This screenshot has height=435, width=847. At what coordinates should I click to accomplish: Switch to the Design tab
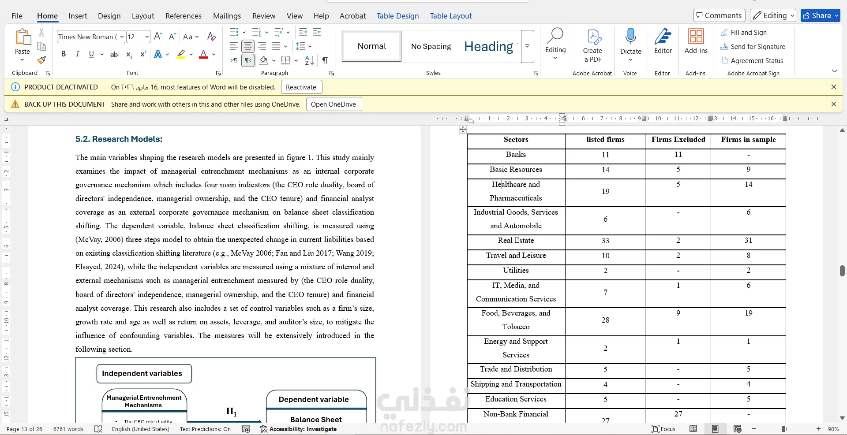pyautogui.click(x=109, y=16)
